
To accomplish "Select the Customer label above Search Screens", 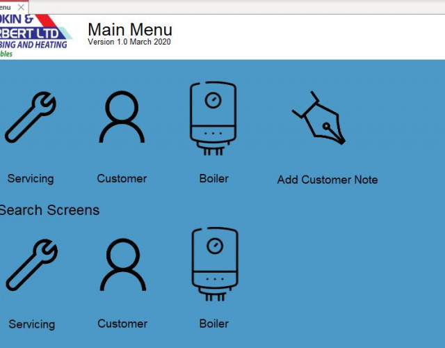I will coord(122,179).
